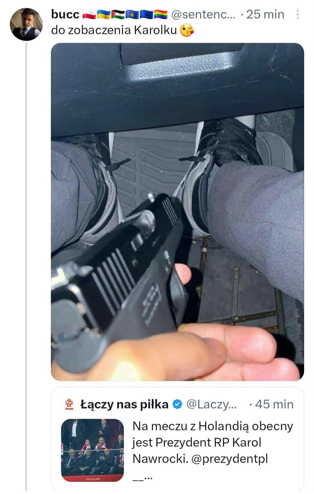Open bucc's circular profile avatar
Viewport: 314px width, 494px height.
(x=26, y=24)
